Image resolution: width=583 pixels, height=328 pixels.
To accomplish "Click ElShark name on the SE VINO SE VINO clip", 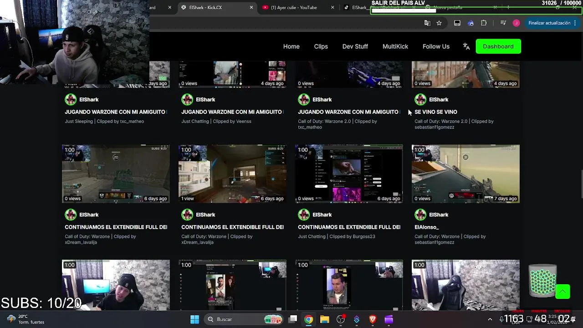I will pyautogui.click(x=439, y=99).
